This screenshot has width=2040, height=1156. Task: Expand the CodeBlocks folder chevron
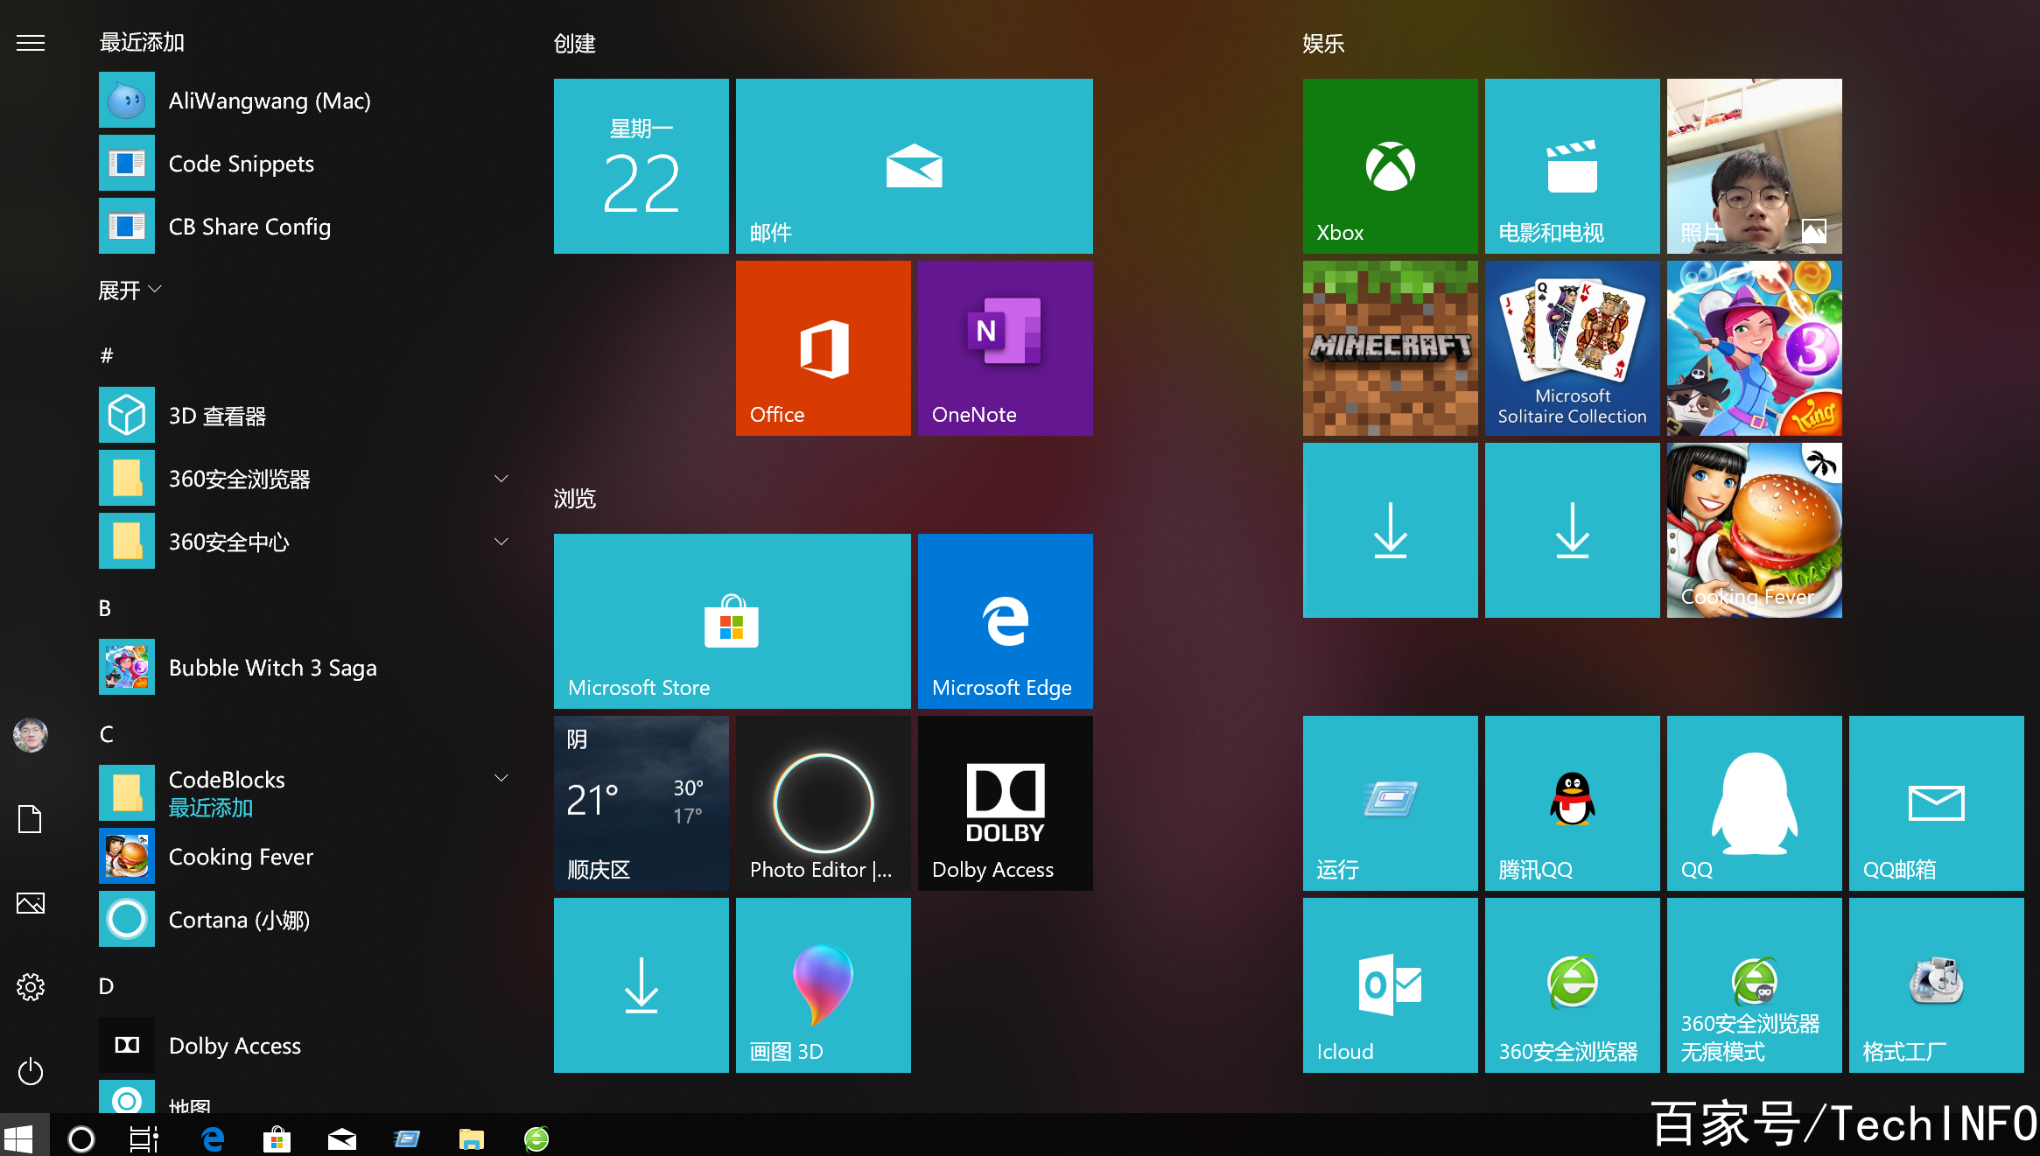(x=501, y=778)
